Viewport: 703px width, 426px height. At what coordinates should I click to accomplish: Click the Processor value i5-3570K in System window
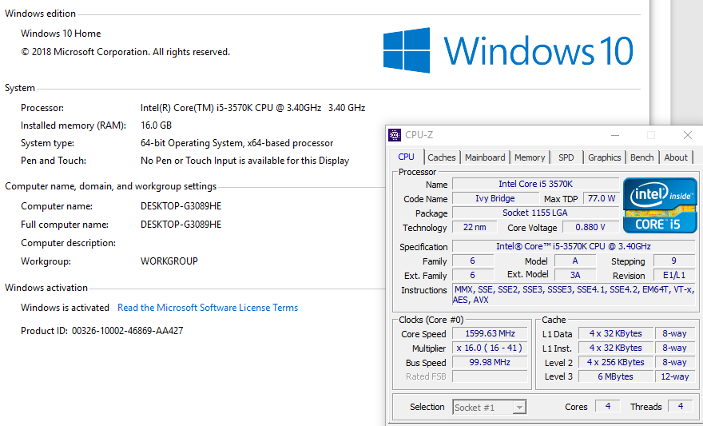pyautogui.click(x=253, y=108)
